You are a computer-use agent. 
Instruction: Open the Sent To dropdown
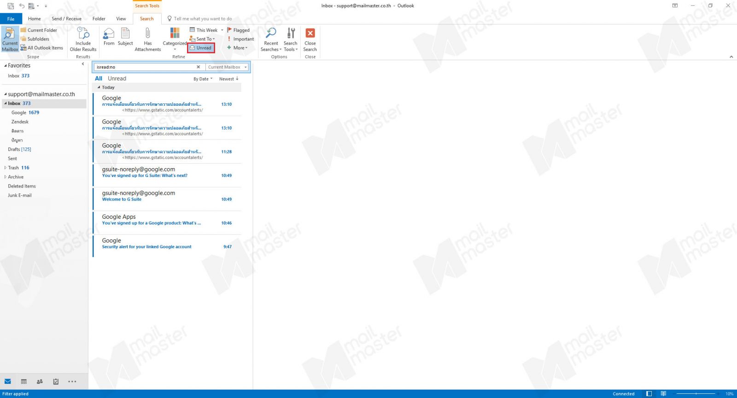tap(202, 39)
